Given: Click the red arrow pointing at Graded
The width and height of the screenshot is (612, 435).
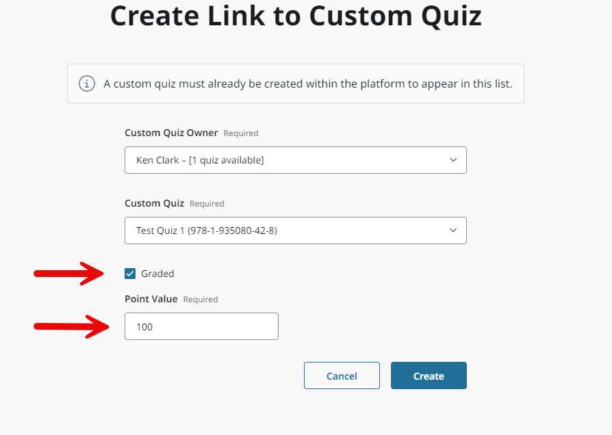Looking at the screenshot, I should (x=68, y=274).
